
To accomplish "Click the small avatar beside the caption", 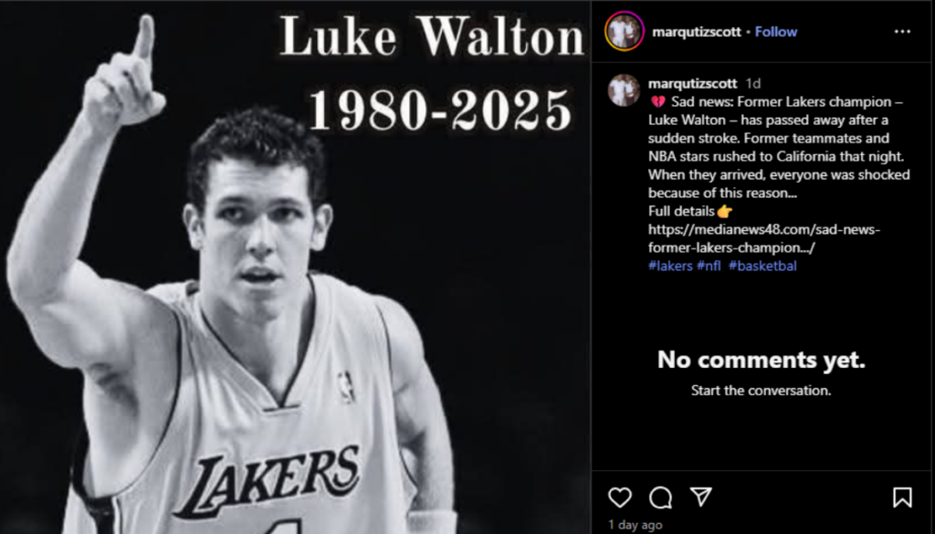I will click(624, 90).
